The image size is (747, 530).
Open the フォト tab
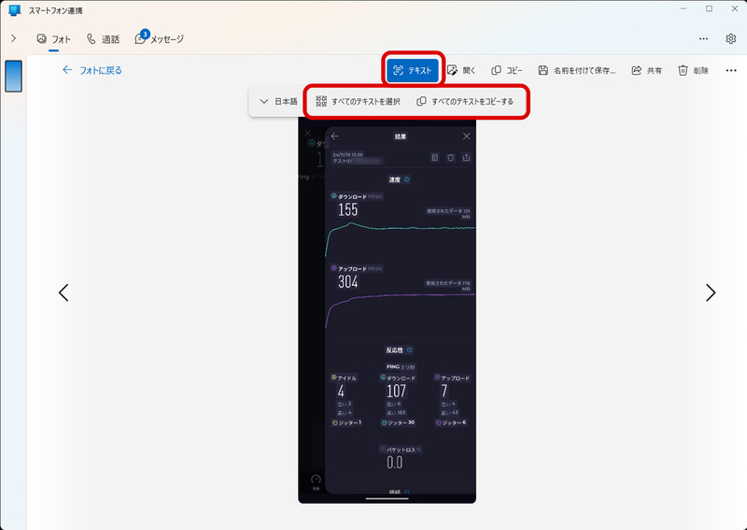point(54,39)
